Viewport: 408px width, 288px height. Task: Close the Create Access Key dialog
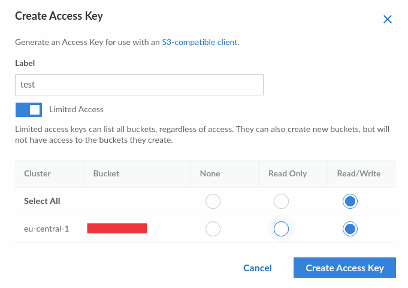coord(388,19)
